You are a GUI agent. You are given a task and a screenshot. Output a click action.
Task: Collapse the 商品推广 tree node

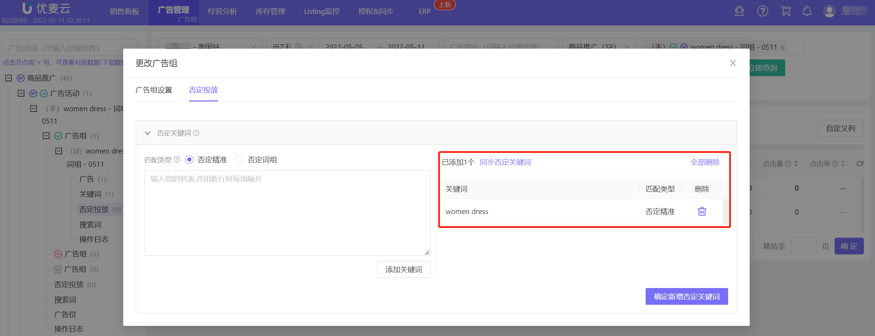click(x=9, y=78)
